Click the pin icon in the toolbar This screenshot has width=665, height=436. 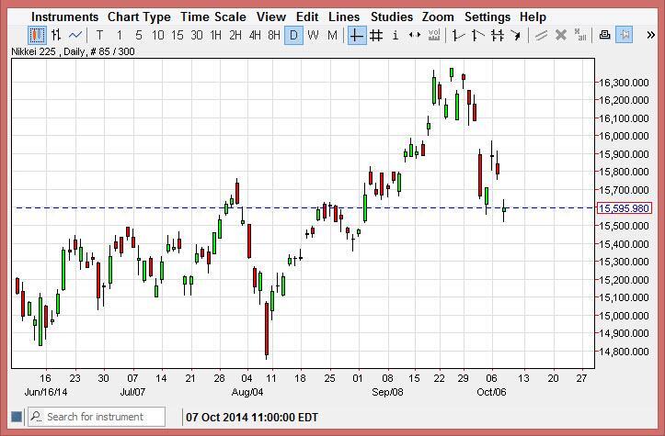pos(625,36)
